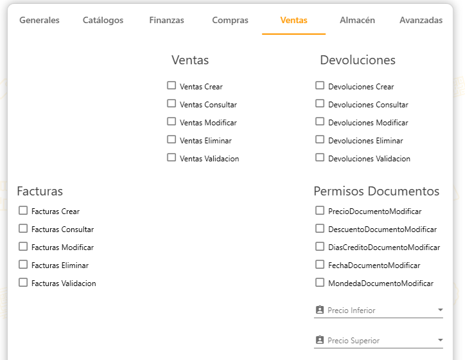Screen dimensions: 465x360
Task: Check MondedaDocumentoModificar permission
Action: 320,282
